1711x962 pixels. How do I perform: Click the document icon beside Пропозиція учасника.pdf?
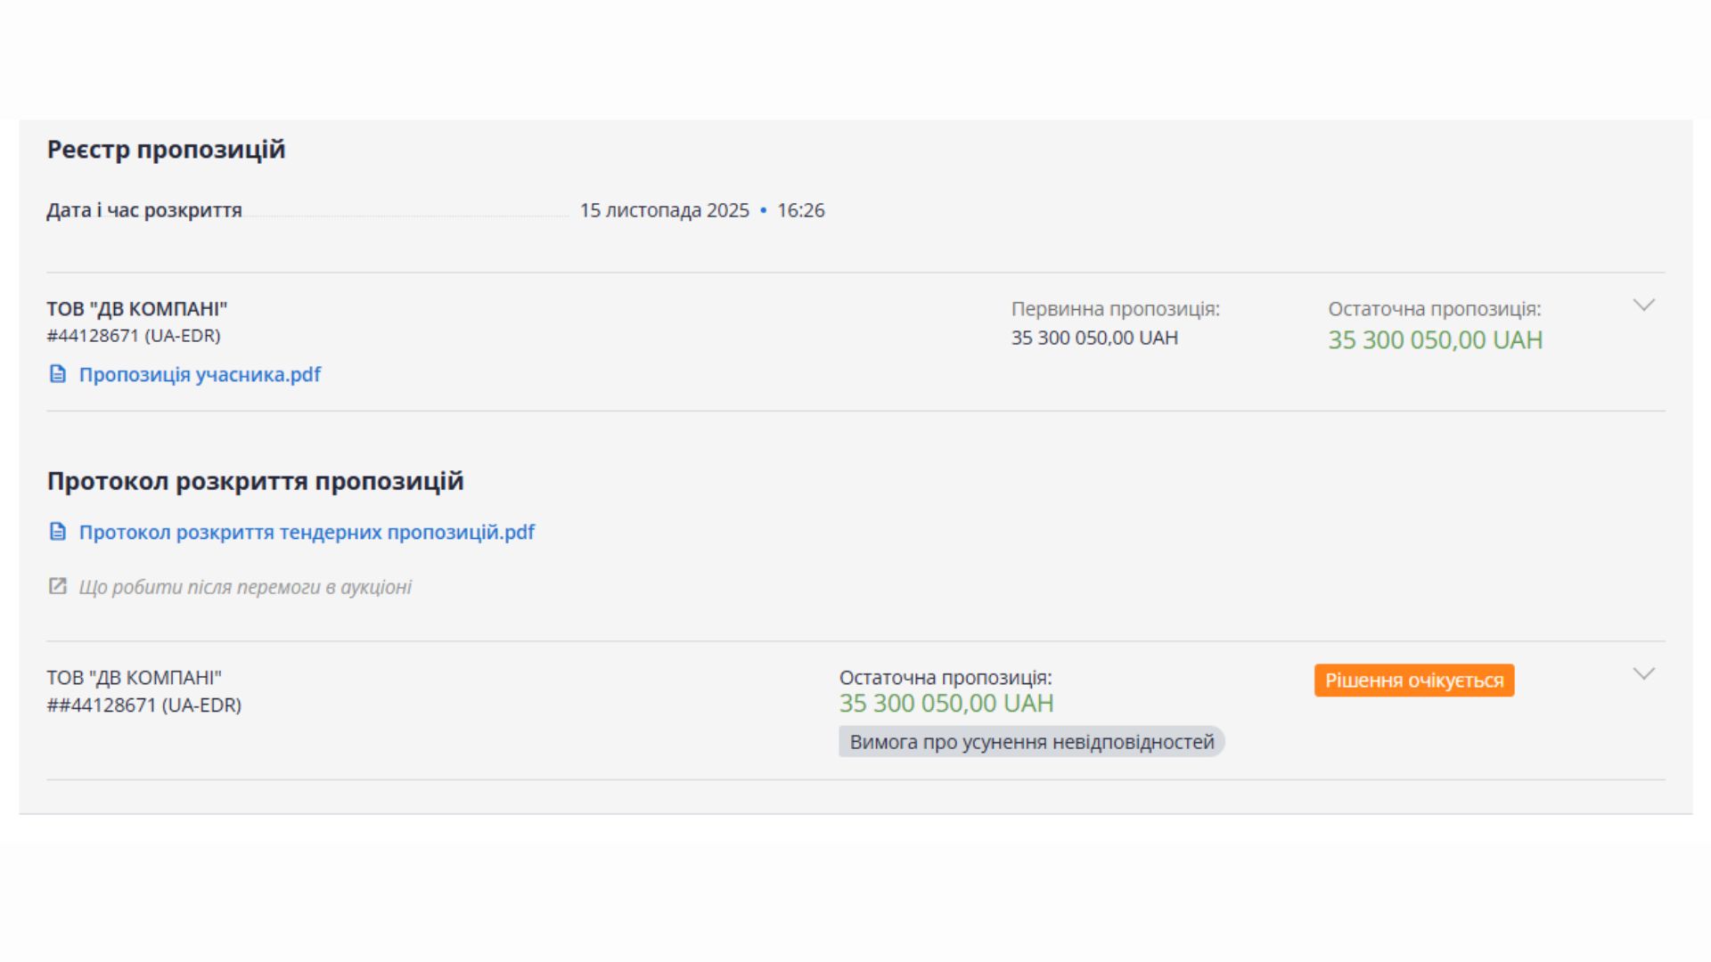pos(58,374)
